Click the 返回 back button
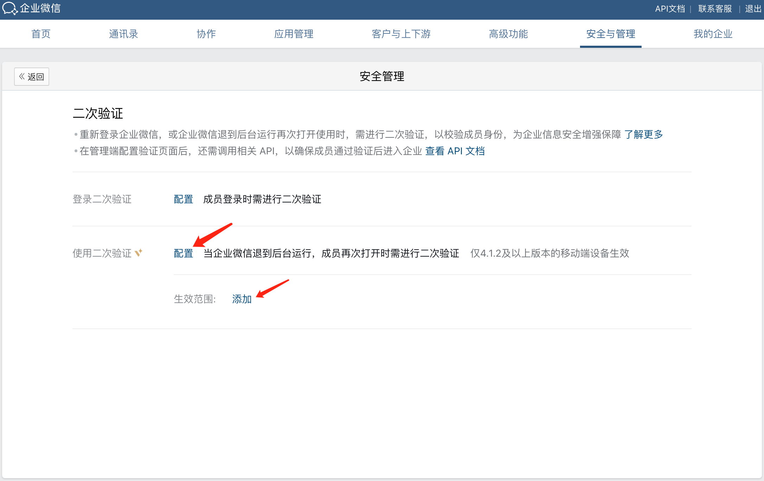 click(x=32, y=77)
